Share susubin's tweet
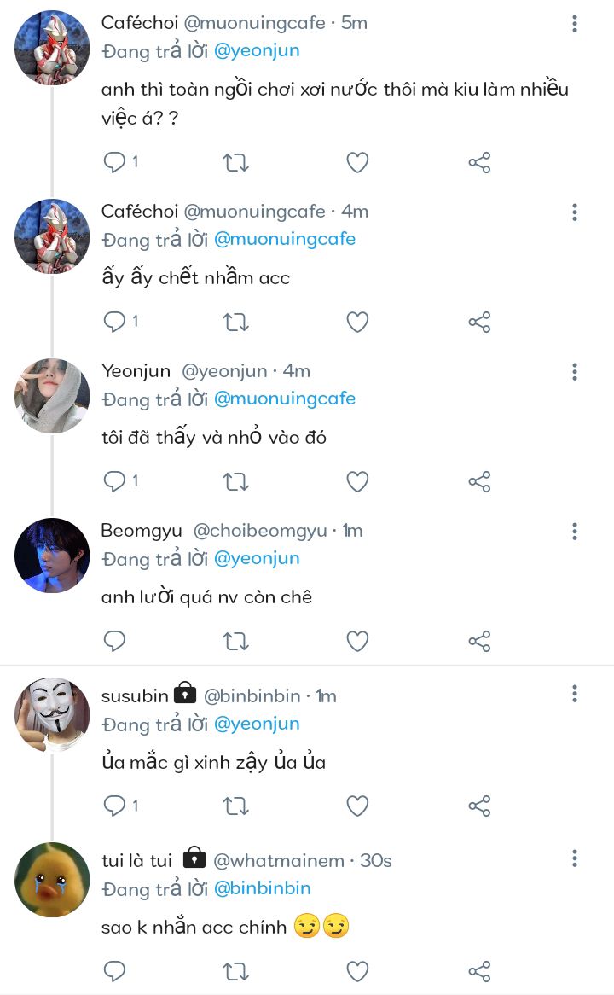The height and width of the screenshot is (995, 614). point(479,806)
